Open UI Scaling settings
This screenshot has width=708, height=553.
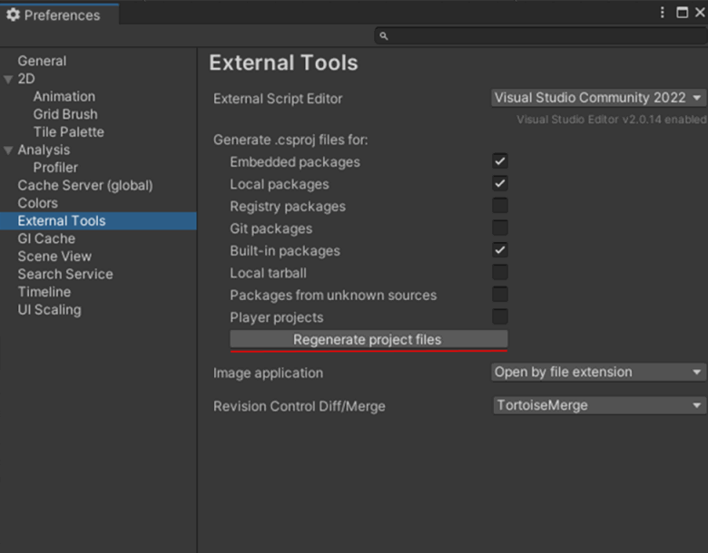tap(49, 309)
